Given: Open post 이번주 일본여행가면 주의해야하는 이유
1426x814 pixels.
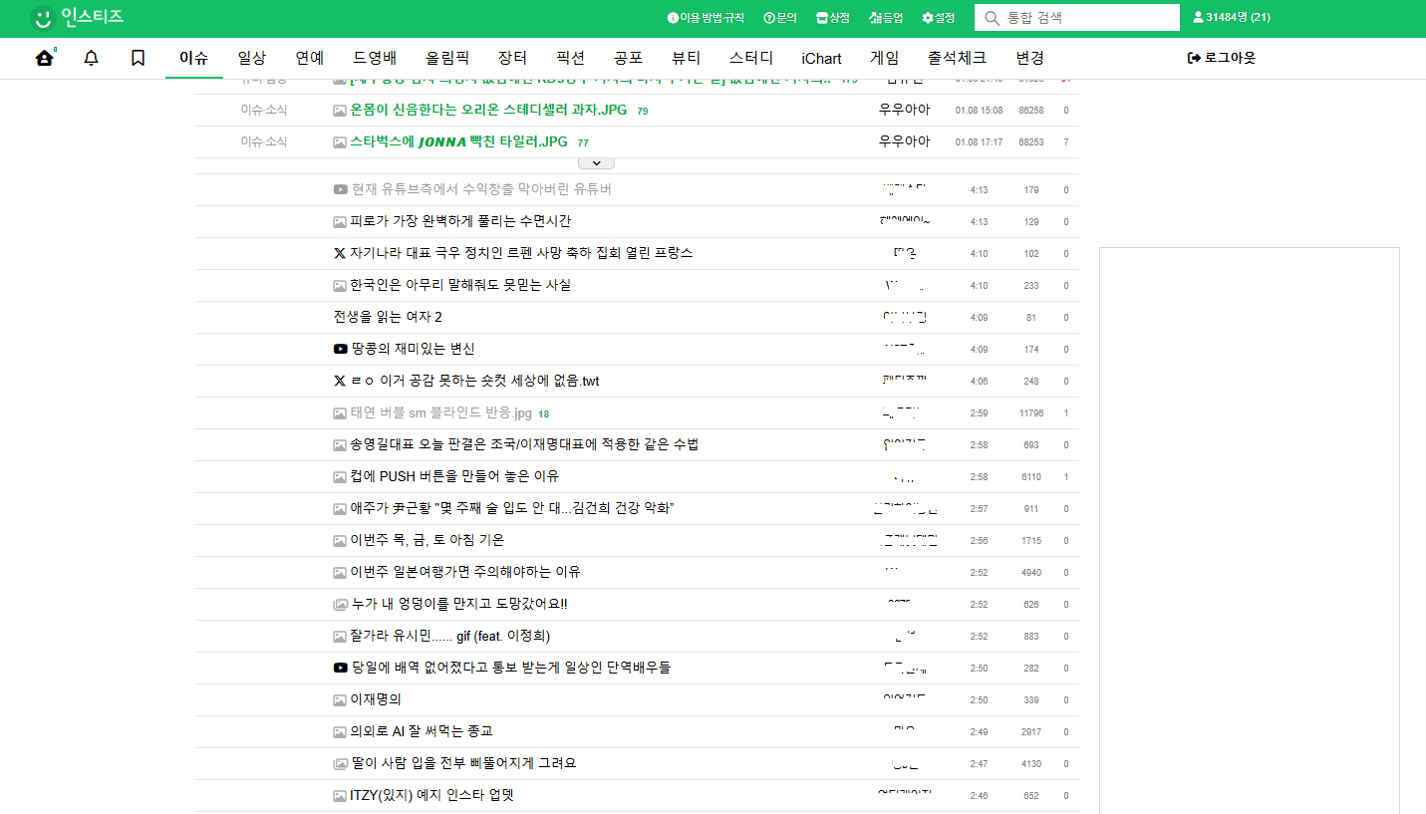Looking at the screenshot, I should (465, 572).
